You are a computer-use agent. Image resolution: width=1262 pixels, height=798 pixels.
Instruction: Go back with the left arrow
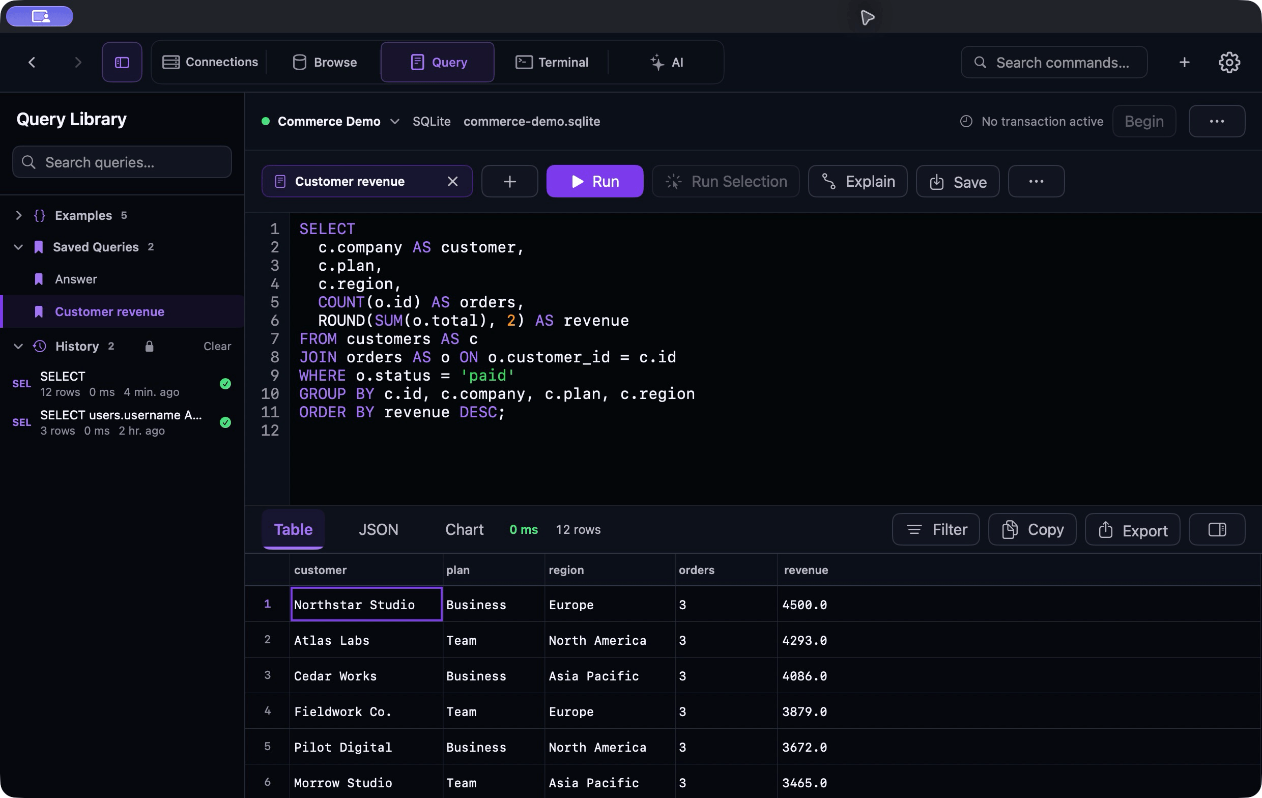coord(32,62)
